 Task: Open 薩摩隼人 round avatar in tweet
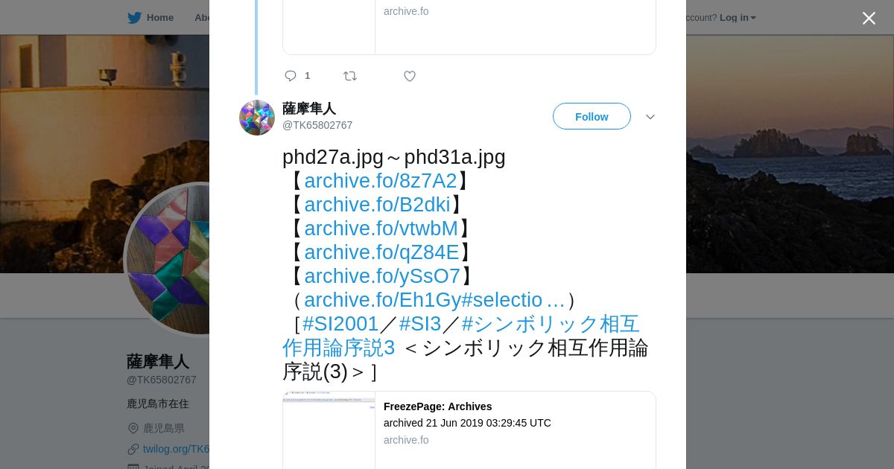pos(257,118)
